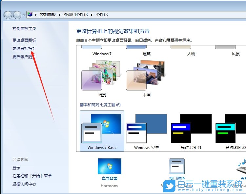Viewport: 246px width, 194px height.
Task: Open 更改桌面图标 link
Action: (24, 40)
